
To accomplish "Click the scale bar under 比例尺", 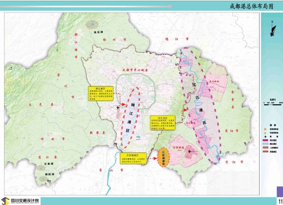I will (273, 104).
